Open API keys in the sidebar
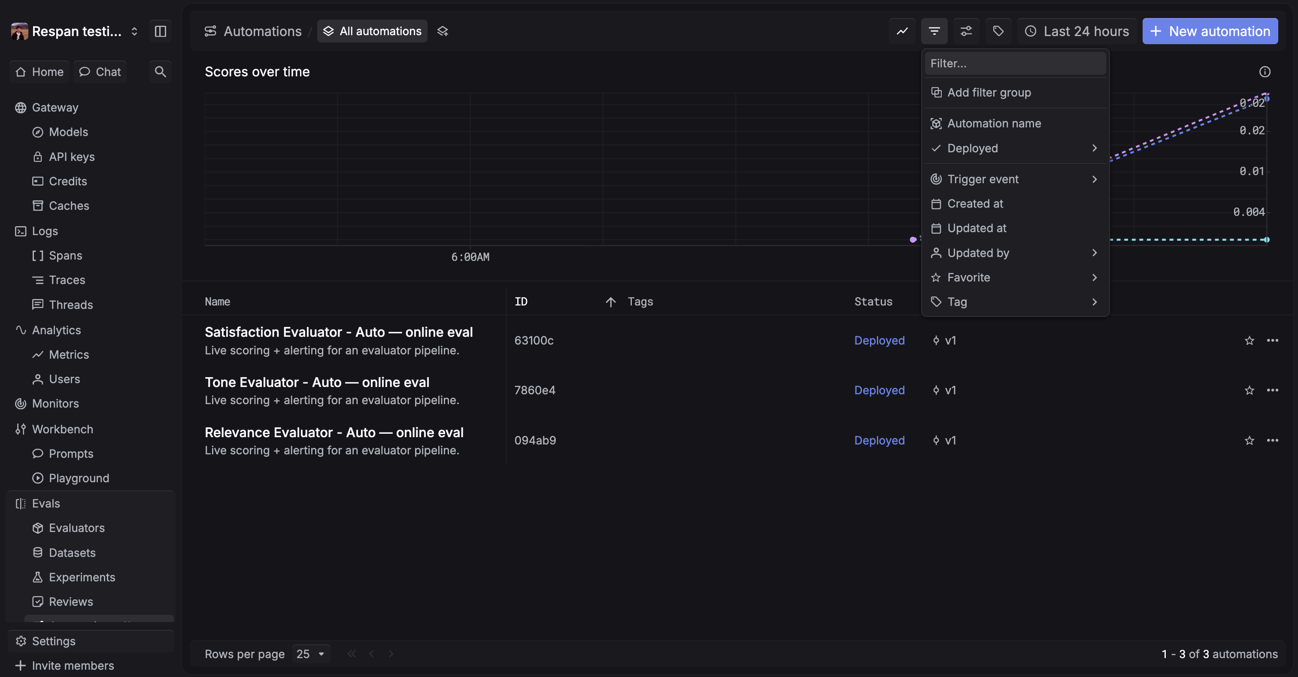This screenshot has width=1298, height=677. pos(72,157)
